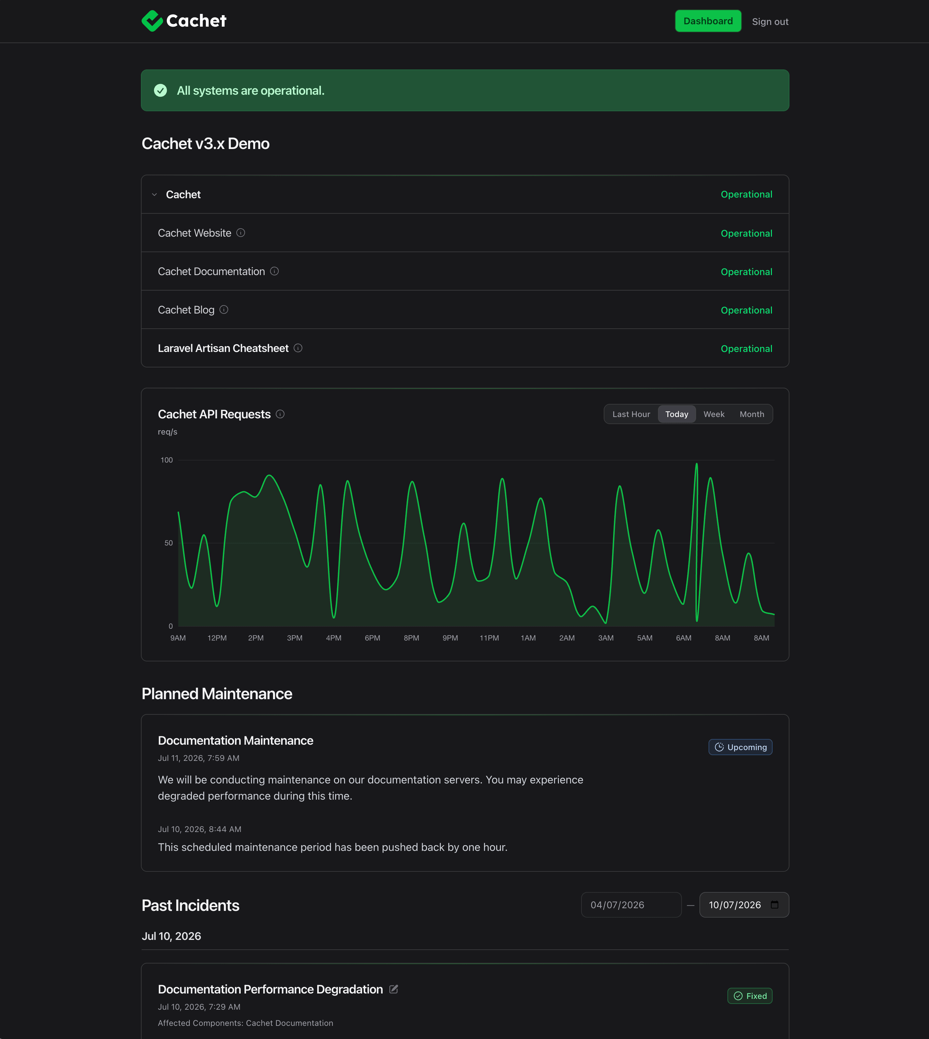Click the 50 y-axis label

coord(169,543)
